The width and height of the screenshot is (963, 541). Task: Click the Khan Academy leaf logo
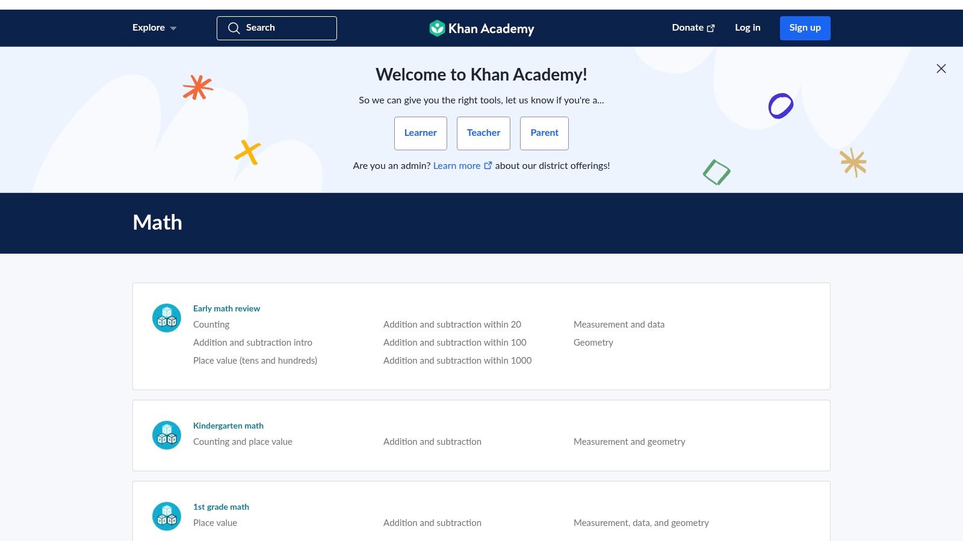pos(437,28)
